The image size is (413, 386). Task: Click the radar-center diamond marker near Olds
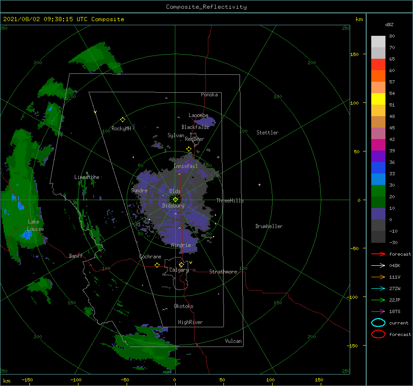tap(175, 200)
